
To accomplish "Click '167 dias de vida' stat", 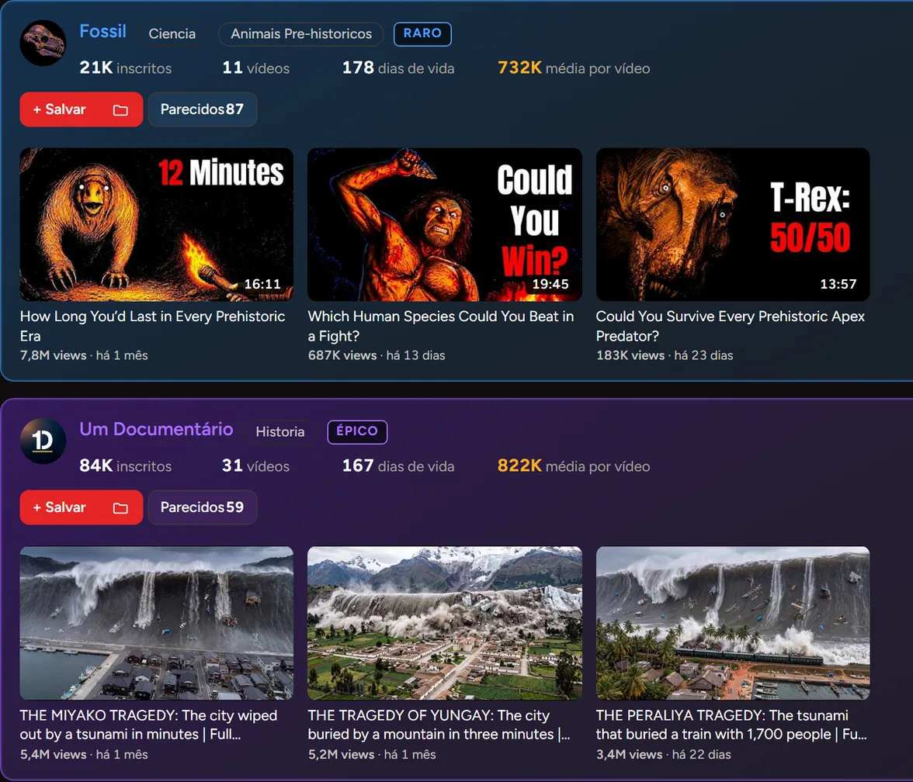I will (x=398, y=466).
